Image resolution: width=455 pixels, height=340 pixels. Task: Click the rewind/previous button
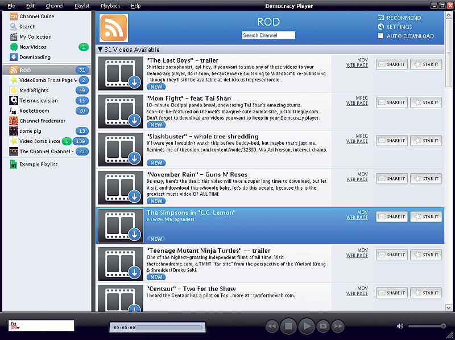(x=272, y=326)
